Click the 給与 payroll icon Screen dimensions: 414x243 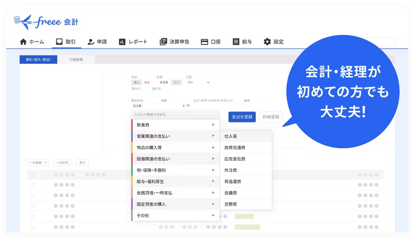click(236, 42)
